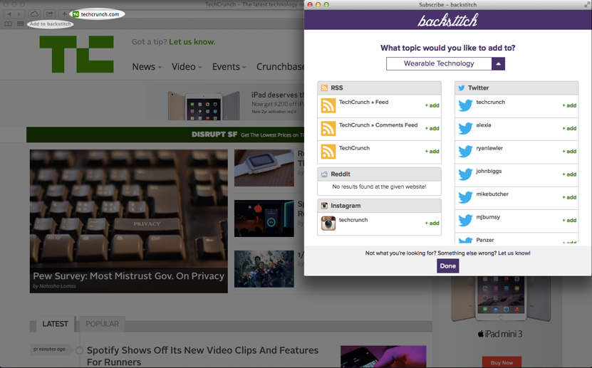Open the Crunchbase nav item
The width and height of the screenshot is (592, 368).
click(280, 67)
